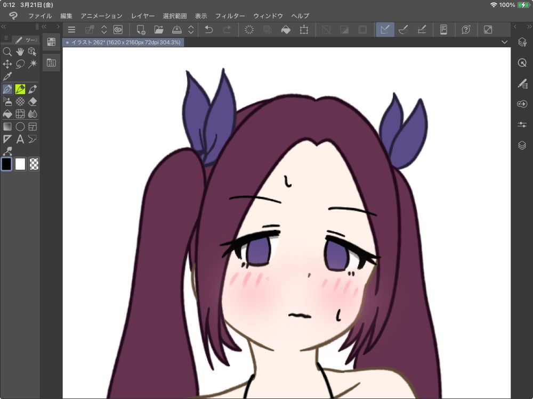The image size is (533, 399).
Task: Expand the stepper beside the Clip Studio icon
Action: tap(104, 29)
